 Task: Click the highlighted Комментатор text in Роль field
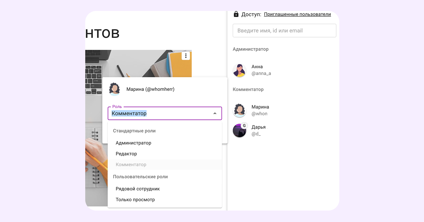click(x=129, y=113)
